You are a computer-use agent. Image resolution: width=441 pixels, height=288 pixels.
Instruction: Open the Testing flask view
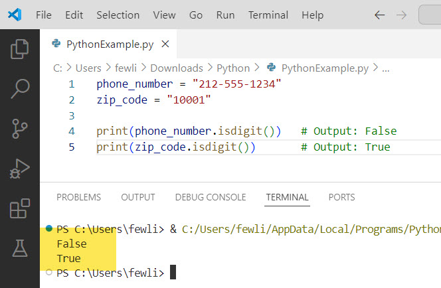click(x=20, y=248)
